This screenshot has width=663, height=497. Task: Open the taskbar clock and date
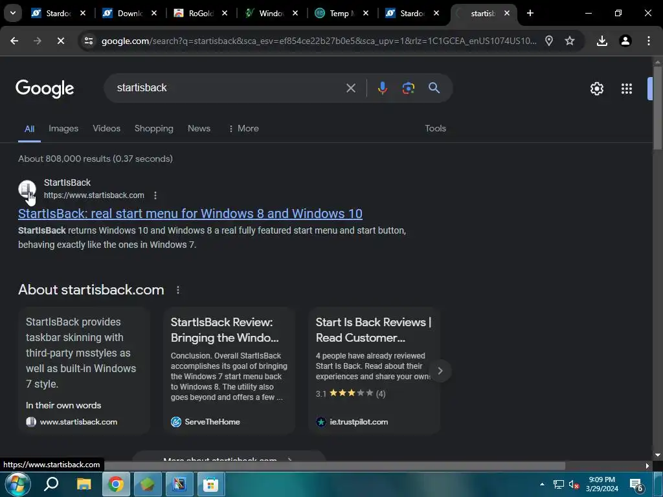click(601, 484)
